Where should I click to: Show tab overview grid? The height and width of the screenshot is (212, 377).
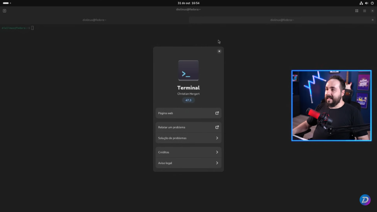coord(357,11)
